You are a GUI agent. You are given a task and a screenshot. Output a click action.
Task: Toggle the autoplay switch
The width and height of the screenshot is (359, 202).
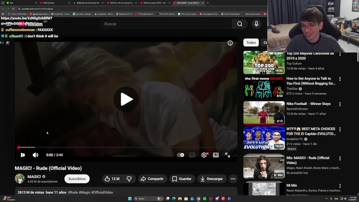[181, 155]
